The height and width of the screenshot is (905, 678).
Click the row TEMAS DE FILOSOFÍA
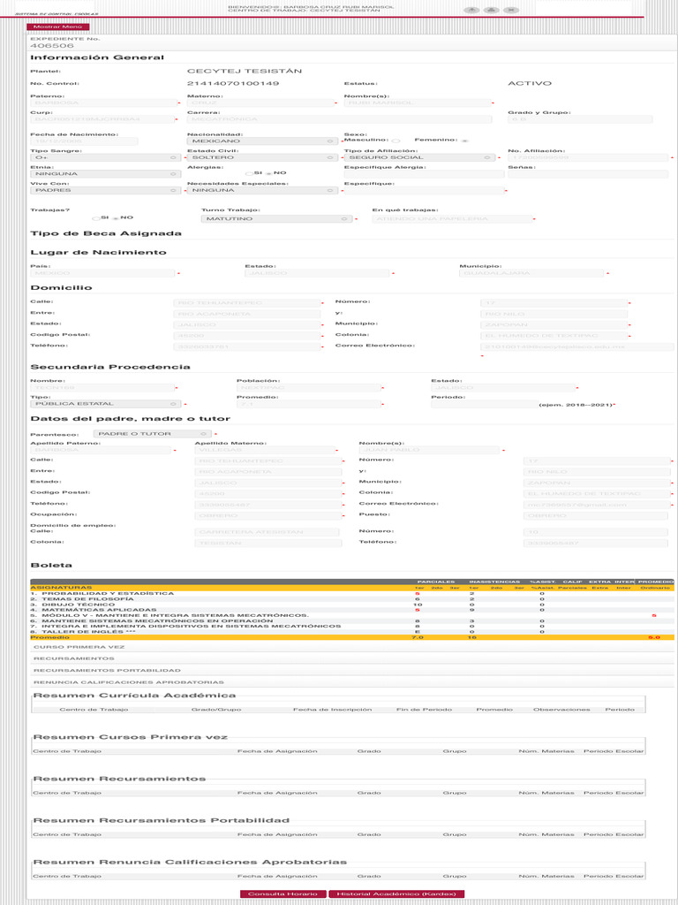pos(351,599)
